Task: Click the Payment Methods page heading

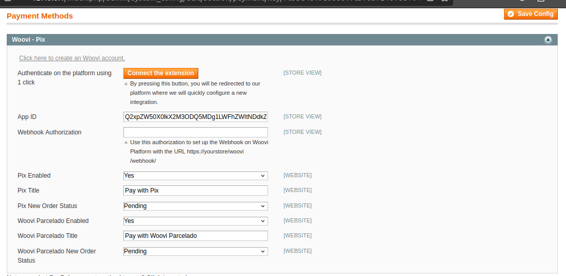Action: point(40,16)
